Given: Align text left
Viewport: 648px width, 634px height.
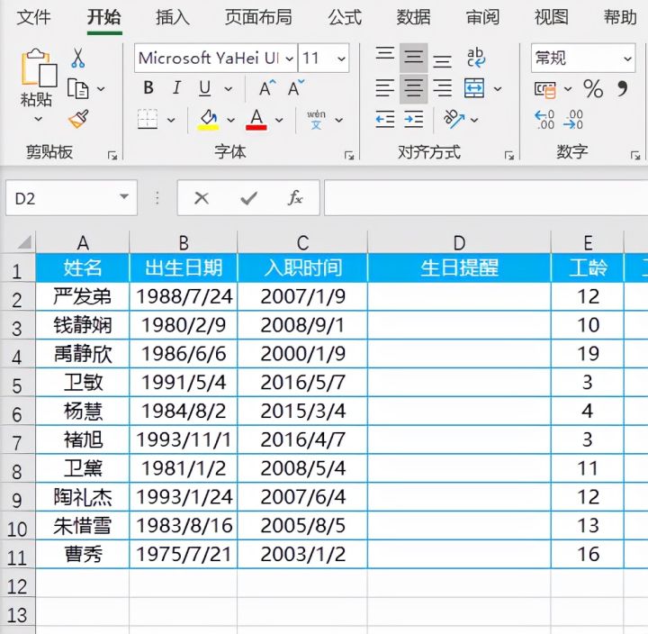Looking at the screenshot, I should point(385,88).
